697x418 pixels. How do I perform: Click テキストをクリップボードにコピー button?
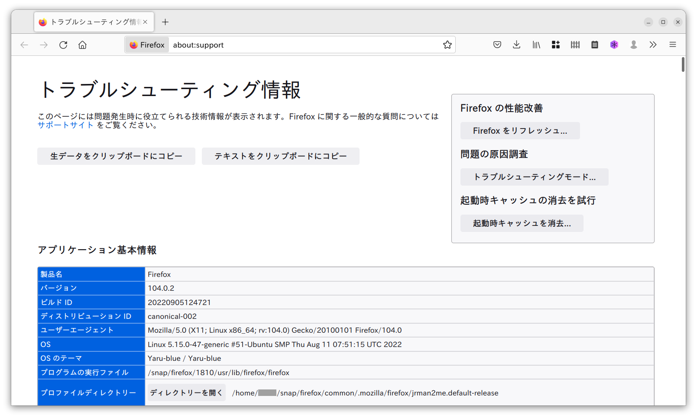[281, 156]
